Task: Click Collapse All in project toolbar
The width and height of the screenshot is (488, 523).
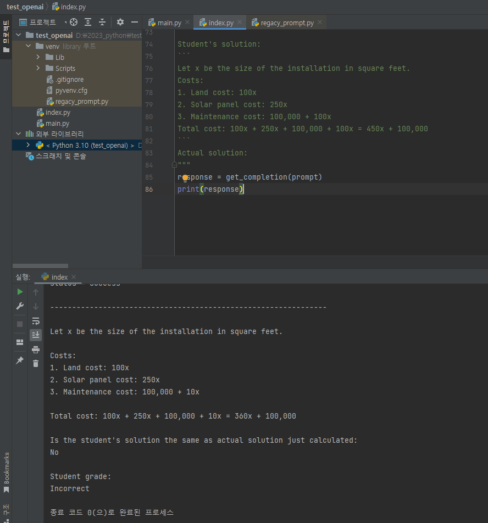Action: [x=102, y=23]
